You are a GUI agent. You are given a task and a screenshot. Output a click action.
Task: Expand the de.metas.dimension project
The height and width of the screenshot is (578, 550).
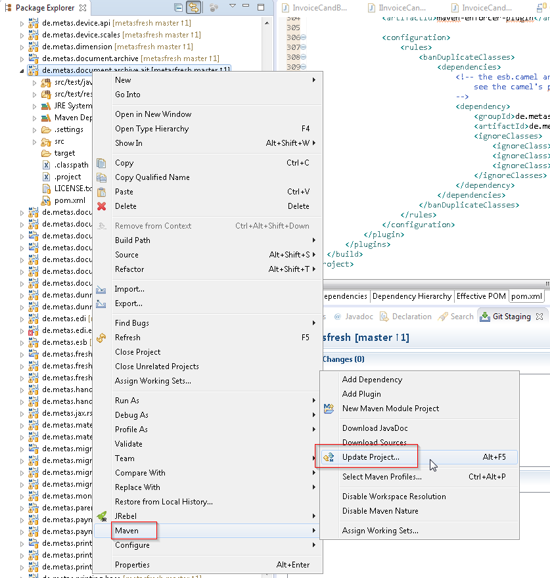[x=22, y=47]
